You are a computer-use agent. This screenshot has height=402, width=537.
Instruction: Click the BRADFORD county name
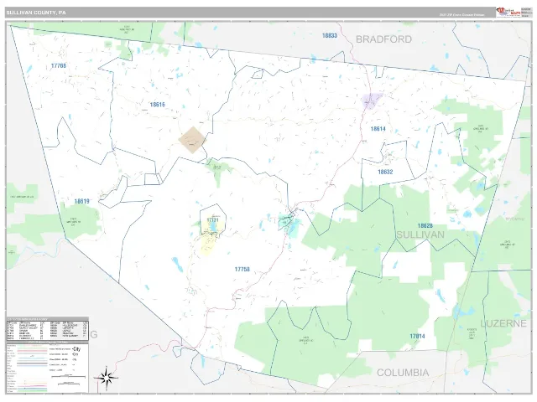tap(383, 39)
